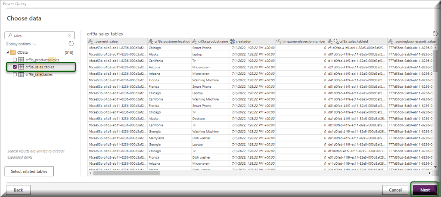This screenshot has width=441, height=197.
Task: Select the crf9a_customerlocation column header
Action: (169, 41)
